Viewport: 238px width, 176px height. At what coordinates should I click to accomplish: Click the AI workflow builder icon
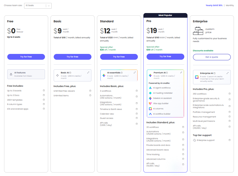150,114
